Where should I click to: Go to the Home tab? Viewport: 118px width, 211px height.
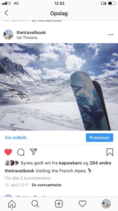point(12,204)
